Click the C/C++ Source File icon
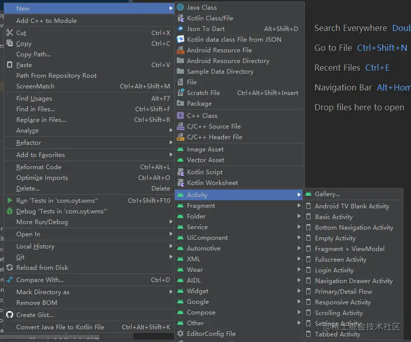This screenshot has width=411, height=342. pos(180,126)
